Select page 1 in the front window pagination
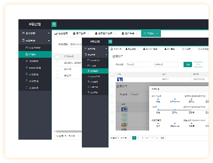213x163 pixels. (x=134, y=138)
